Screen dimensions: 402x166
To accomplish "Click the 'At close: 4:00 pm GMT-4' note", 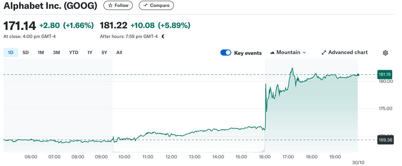I will coord(30,36).
